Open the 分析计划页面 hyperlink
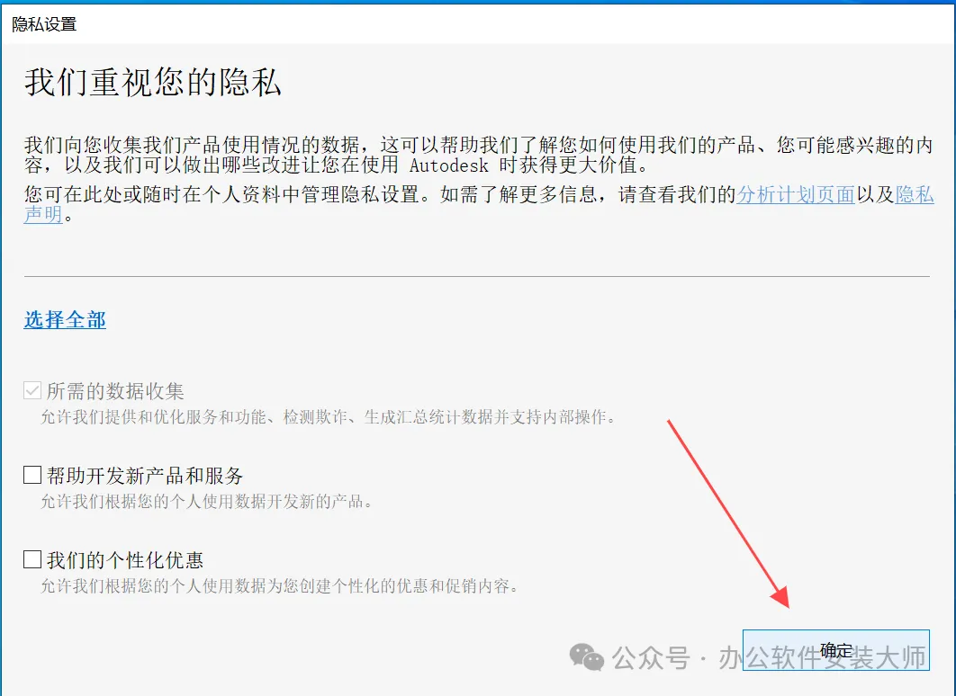The width and height of the screenshot is (956, 696). (x=795, y=194)
